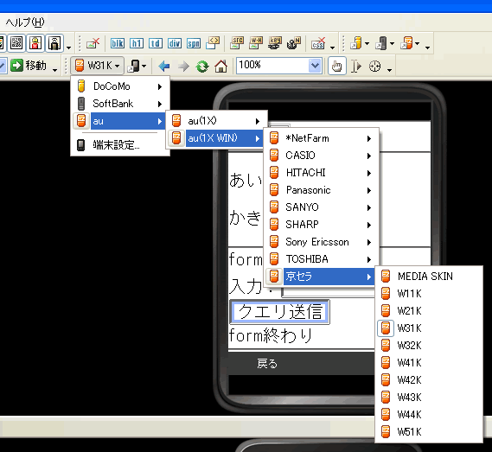Expand the Sony Ericsson submenu
This screenshot has width=492, height=452.
[322, 242]
